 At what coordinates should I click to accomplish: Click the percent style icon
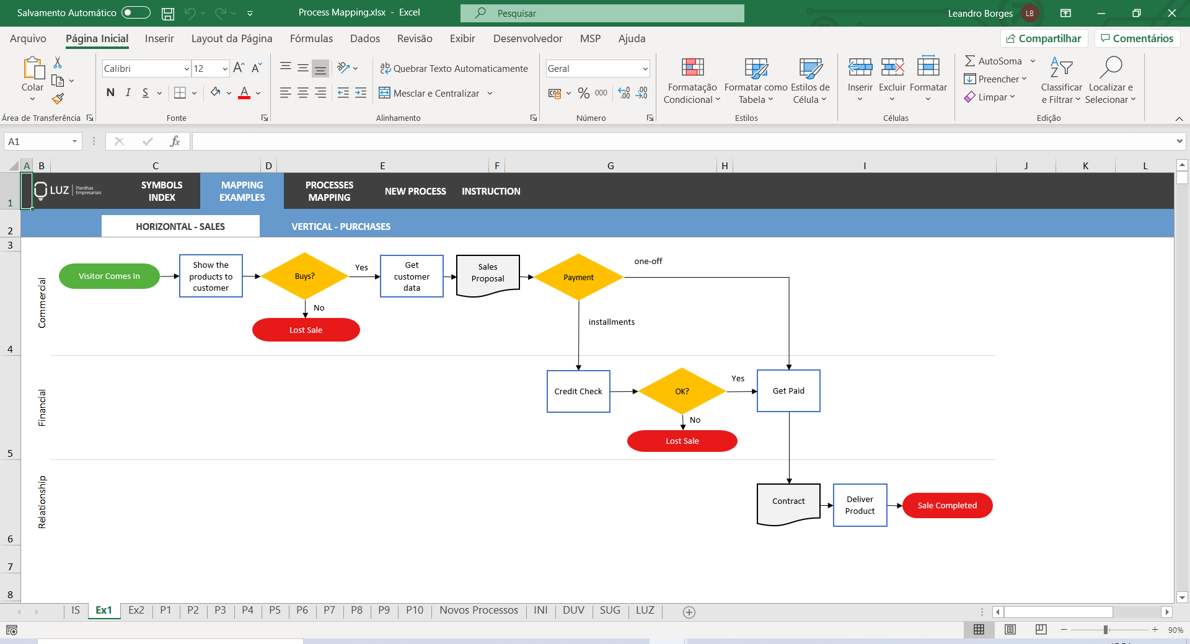(583, 93)
